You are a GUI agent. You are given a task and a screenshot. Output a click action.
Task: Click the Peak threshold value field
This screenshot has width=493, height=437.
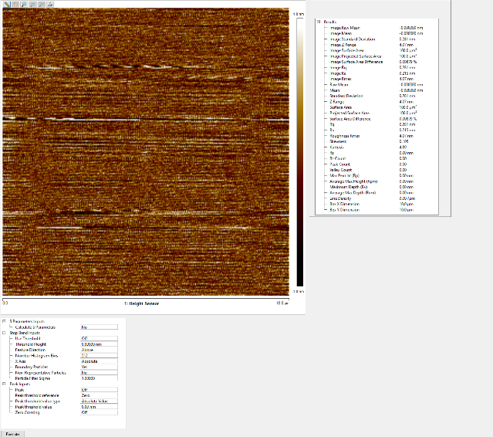click(x=99, y=407)
